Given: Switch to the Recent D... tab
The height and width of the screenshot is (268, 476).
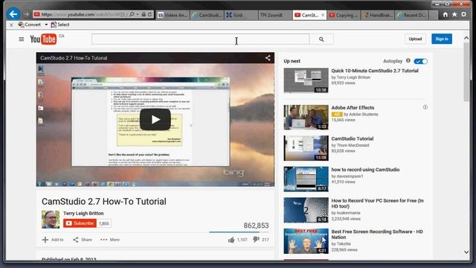Looking at the screenshot, I should click(x=412, y=15).
